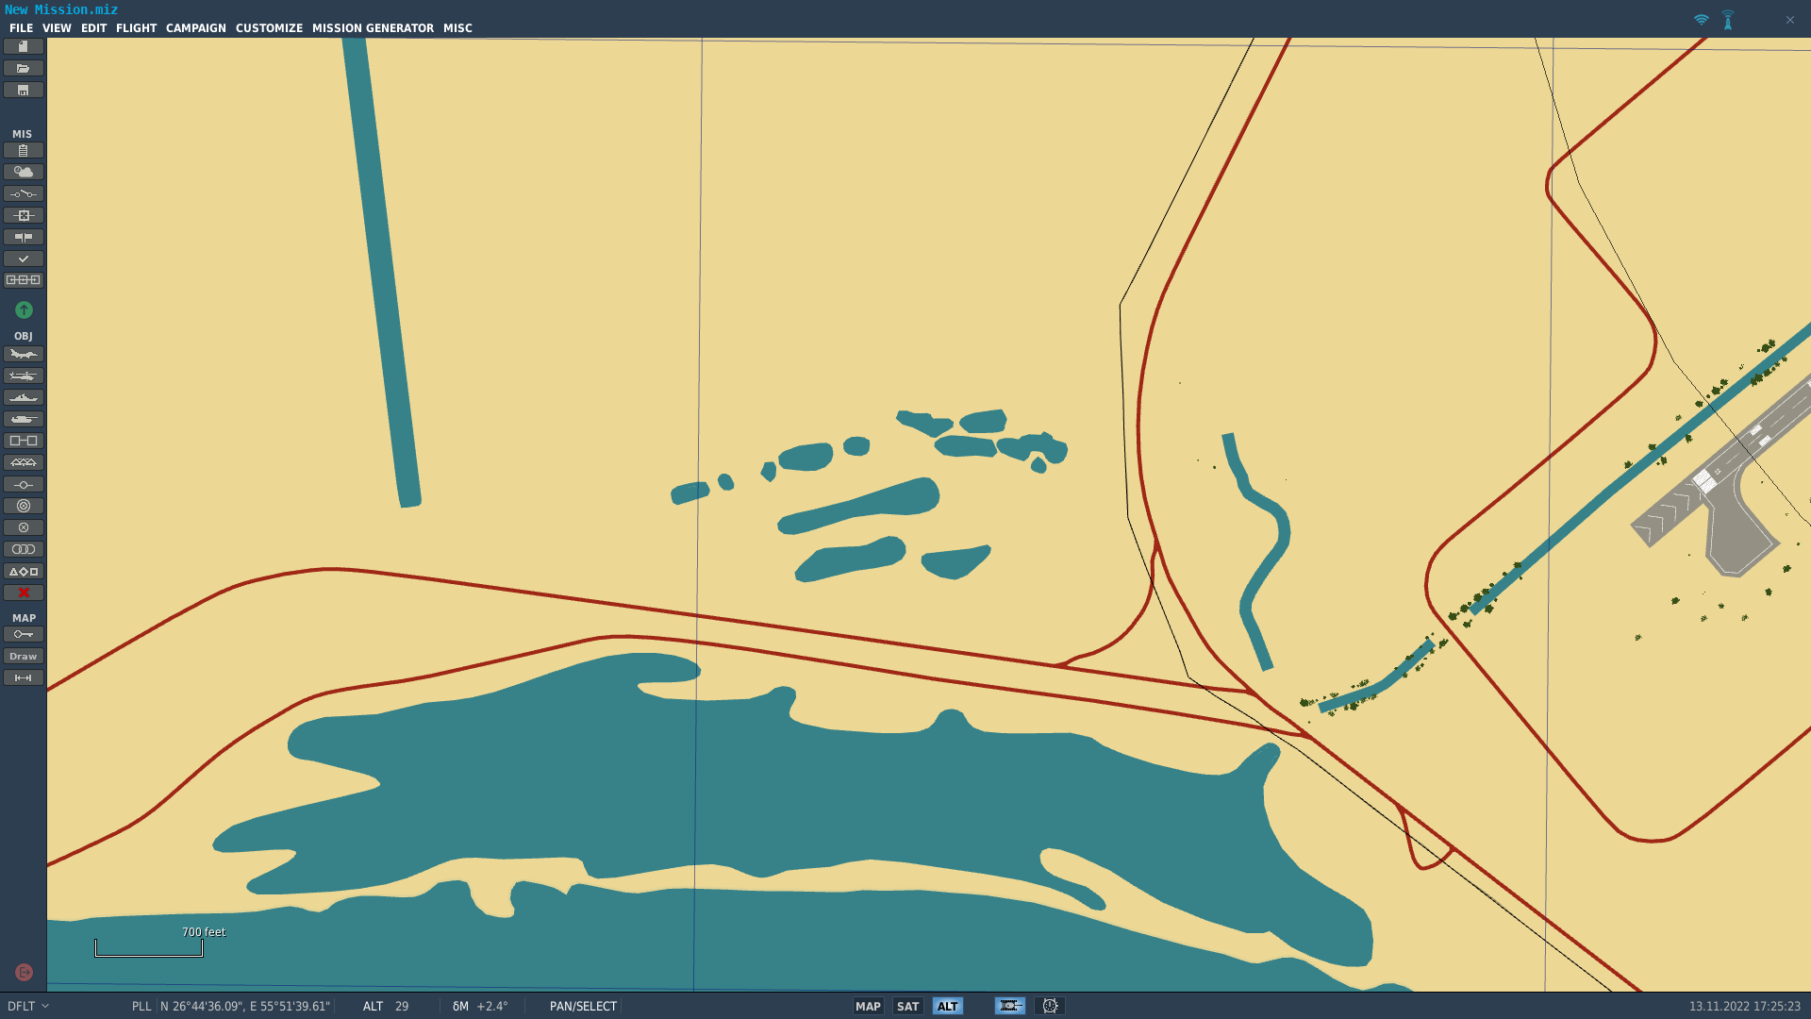Select the airplane group placement tool
This screenshot has height=1019, width=1811.
pyautogui.click(x=24, y=354)
